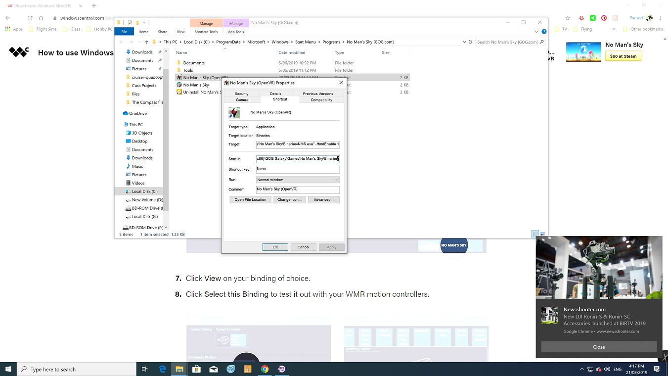
Task: Open Microsoft Store from the taskbar
Action: pyautogui.click(x=196, y=369)
